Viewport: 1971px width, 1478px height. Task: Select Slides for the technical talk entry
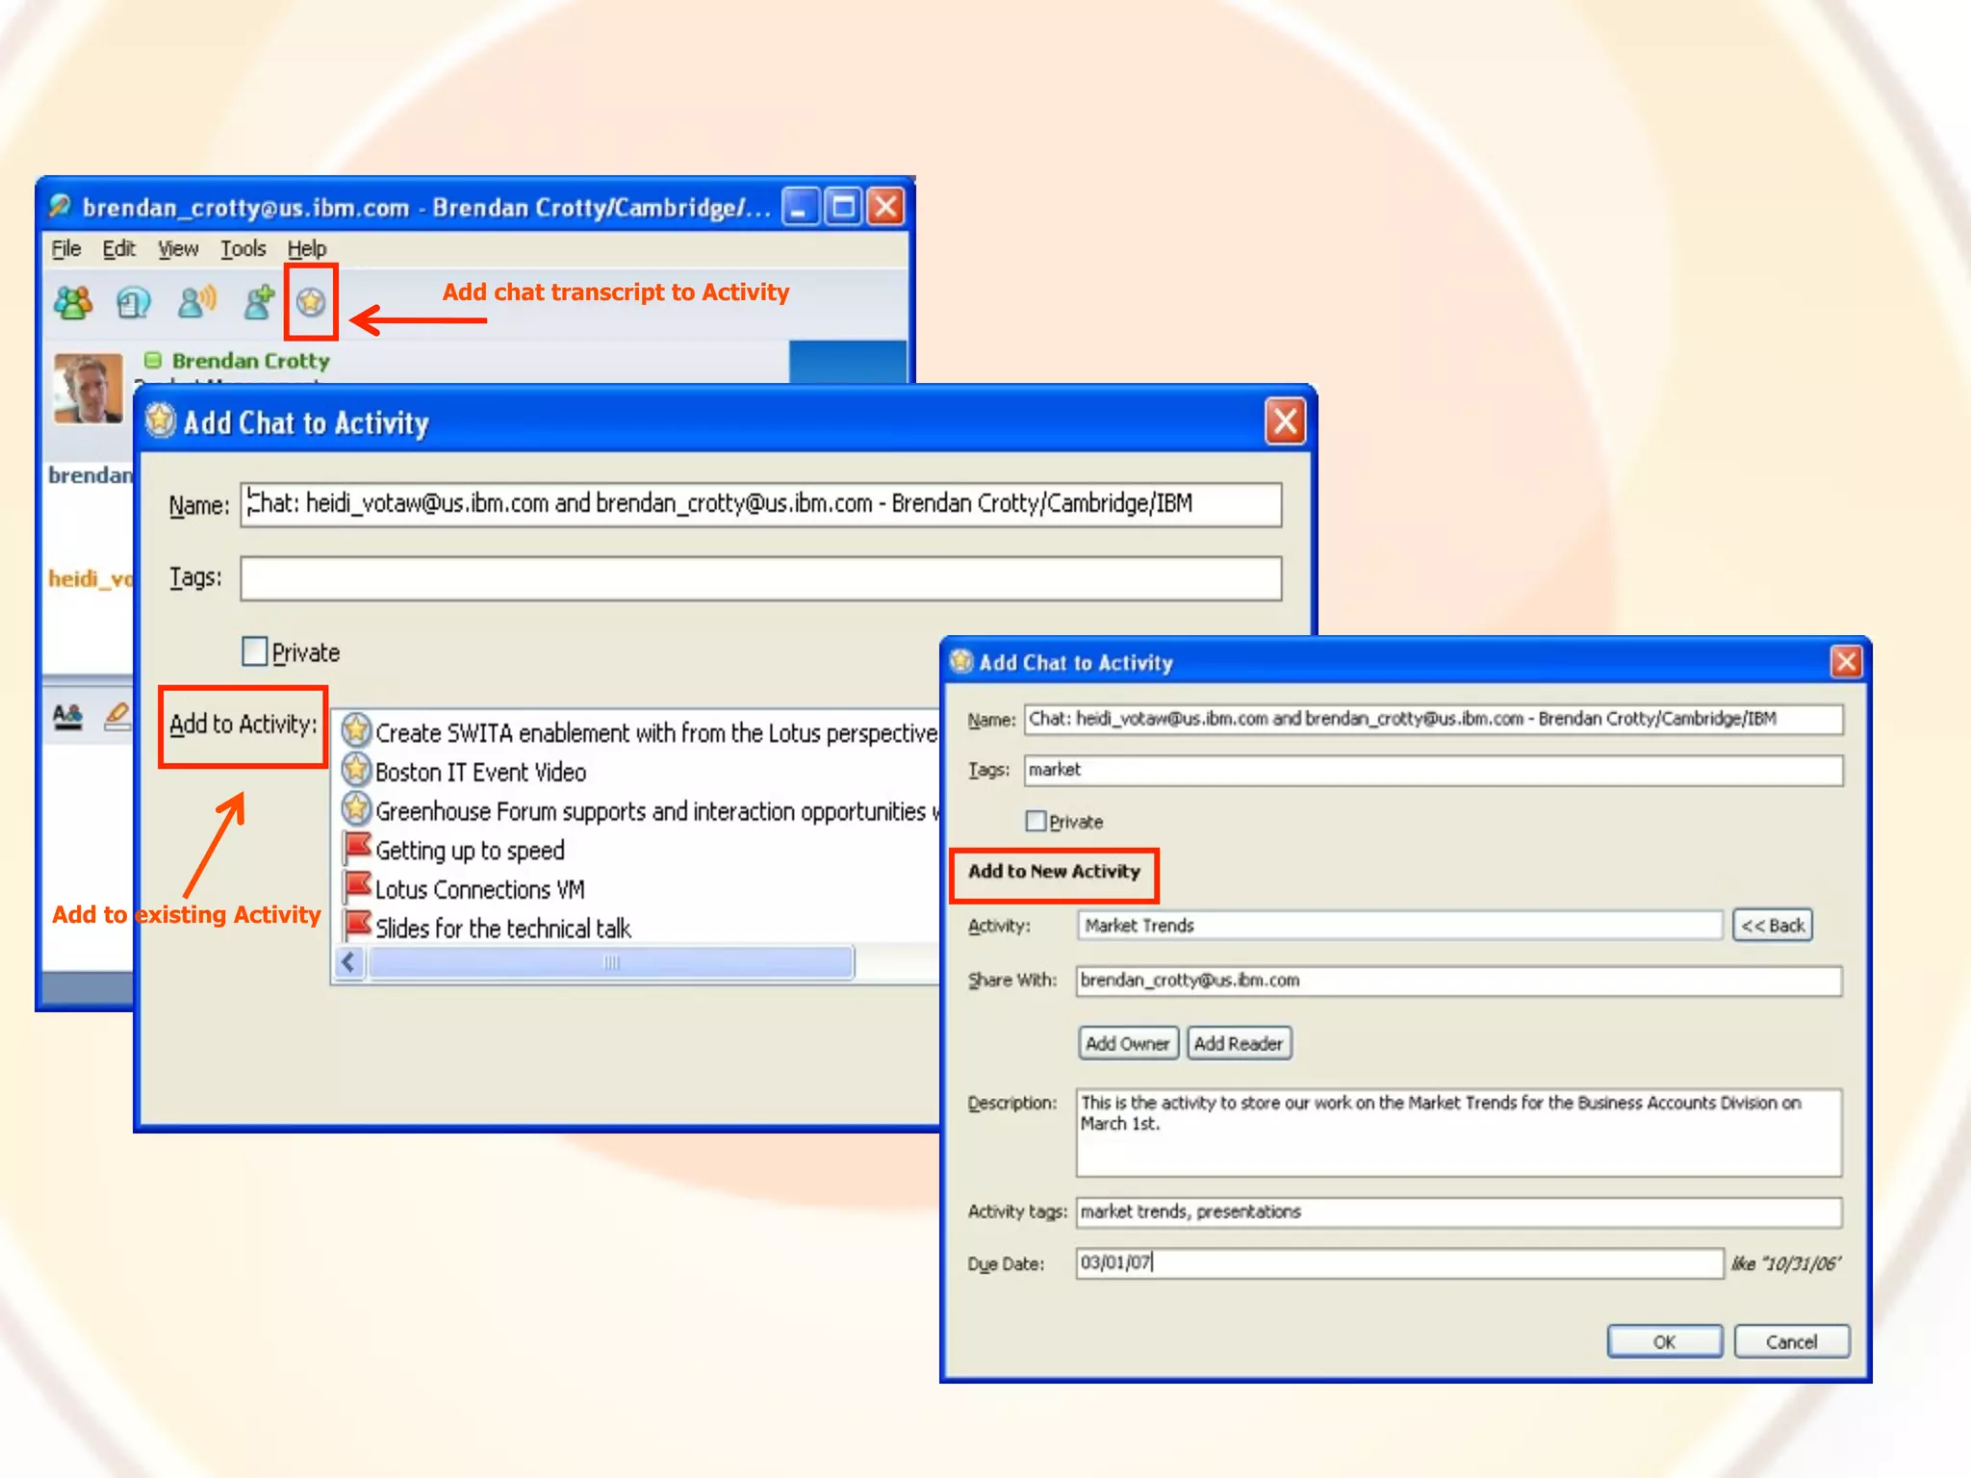pyautogui.click(x=502, y=929)
